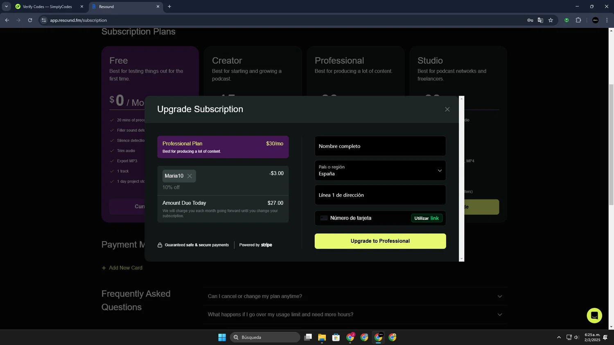Viewport: 614px width, 345px height.
Task: Go forward in browser history
Action: point(18,20)
